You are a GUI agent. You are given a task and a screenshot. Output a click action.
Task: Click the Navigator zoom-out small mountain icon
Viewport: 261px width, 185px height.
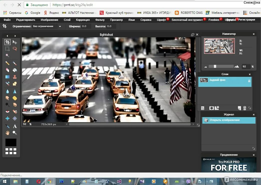click(206, 67)
